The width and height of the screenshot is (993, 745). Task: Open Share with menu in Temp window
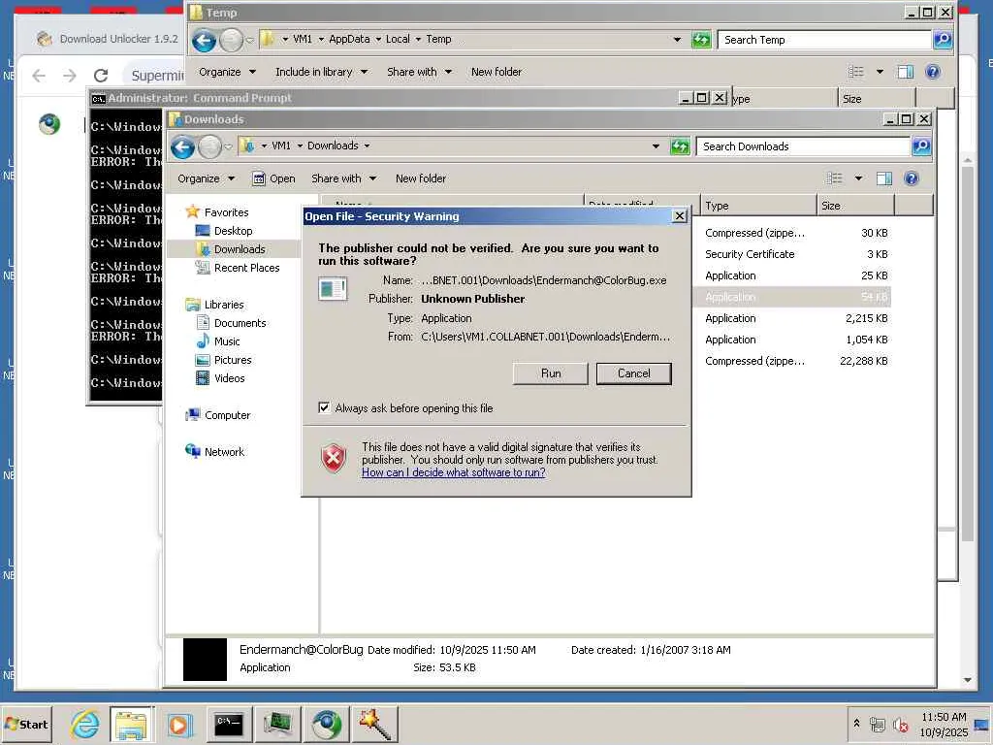[x=419, y=72]
